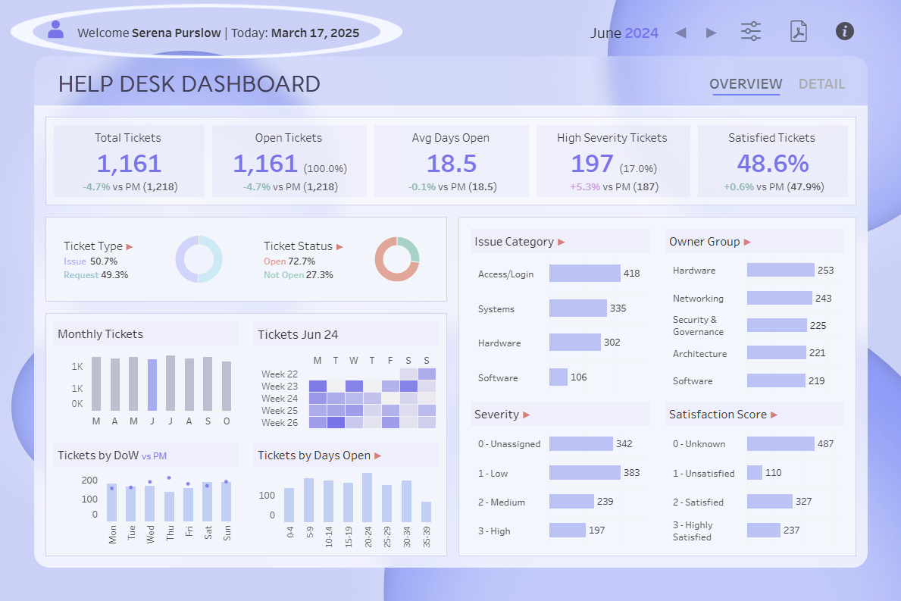Select the 2 - Satisfied bar
The width and height of the screenshot is (901, 601).
770,501
